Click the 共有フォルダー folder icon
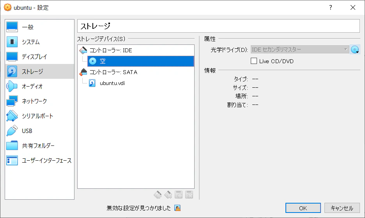Viewport: 365px width, 218px height. pos(12,145)
